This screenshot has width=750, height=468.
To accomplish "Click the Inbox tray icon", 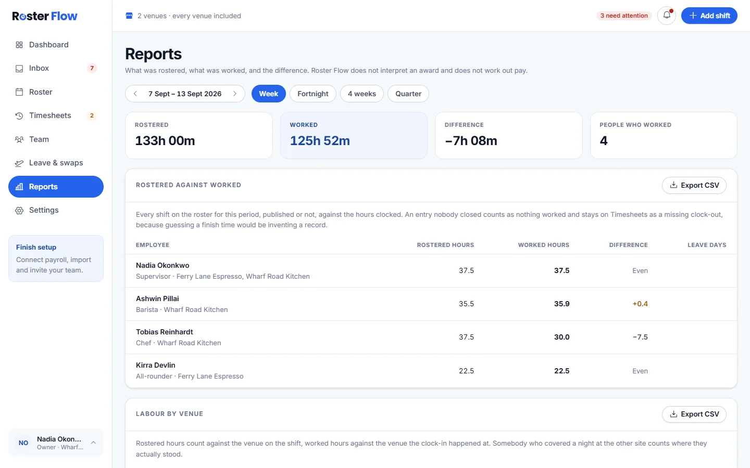I will pos(19,68).
